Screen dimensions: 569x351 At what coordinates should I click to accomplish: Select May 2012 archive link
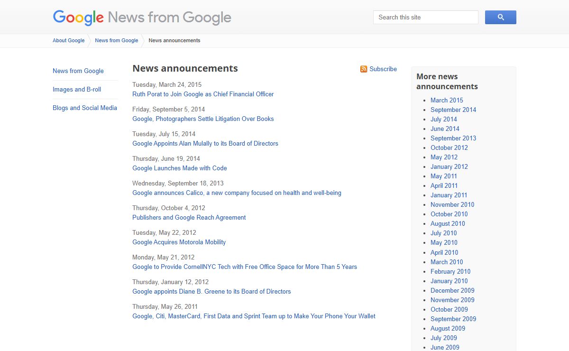click(444, 157)
